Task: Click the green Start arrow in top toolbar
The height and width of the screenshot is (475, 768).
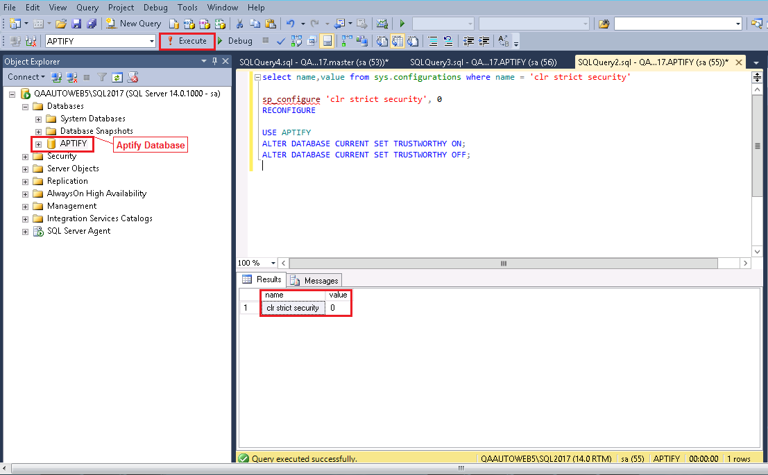Action: point(402,24)
